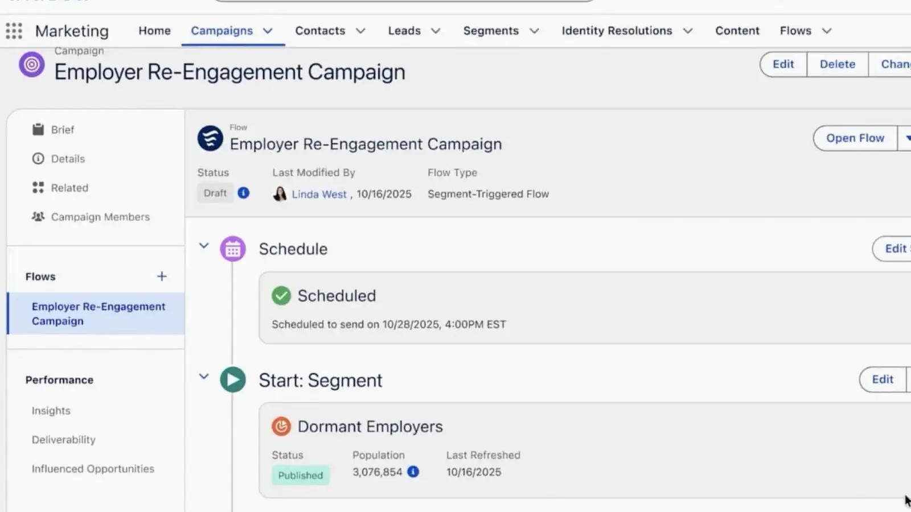
Task: Click info icon beside population 3,076,854
Action: 413,472
